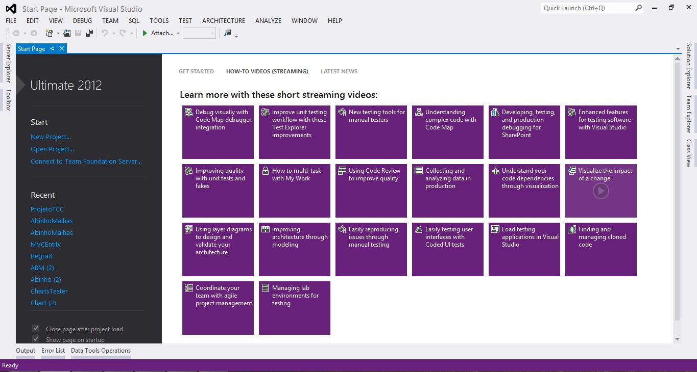697x372 pixels.
Task: Open recent project MVCEntity
Action: 45,244
